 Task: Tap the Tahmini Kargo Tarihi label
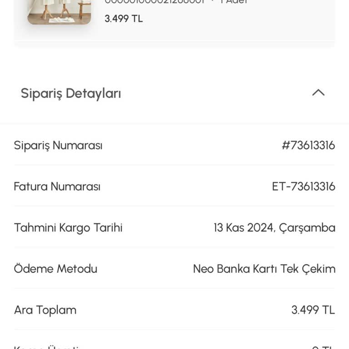coord(68,228)
